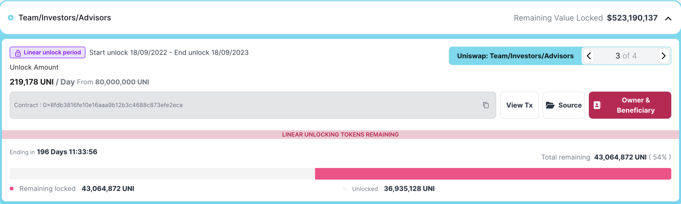This screenshot has height=204, width=681.
Task: Click the lock icon in Linear unlock badge
Action: (18, 53)
